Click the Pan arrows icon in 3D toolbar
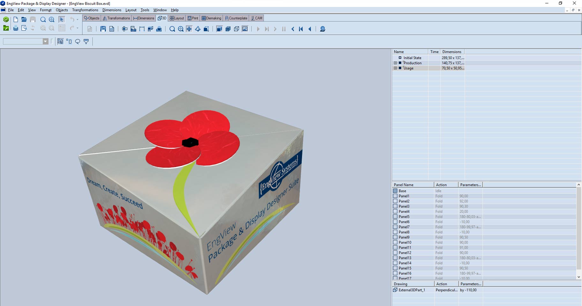 coord(189,29)
